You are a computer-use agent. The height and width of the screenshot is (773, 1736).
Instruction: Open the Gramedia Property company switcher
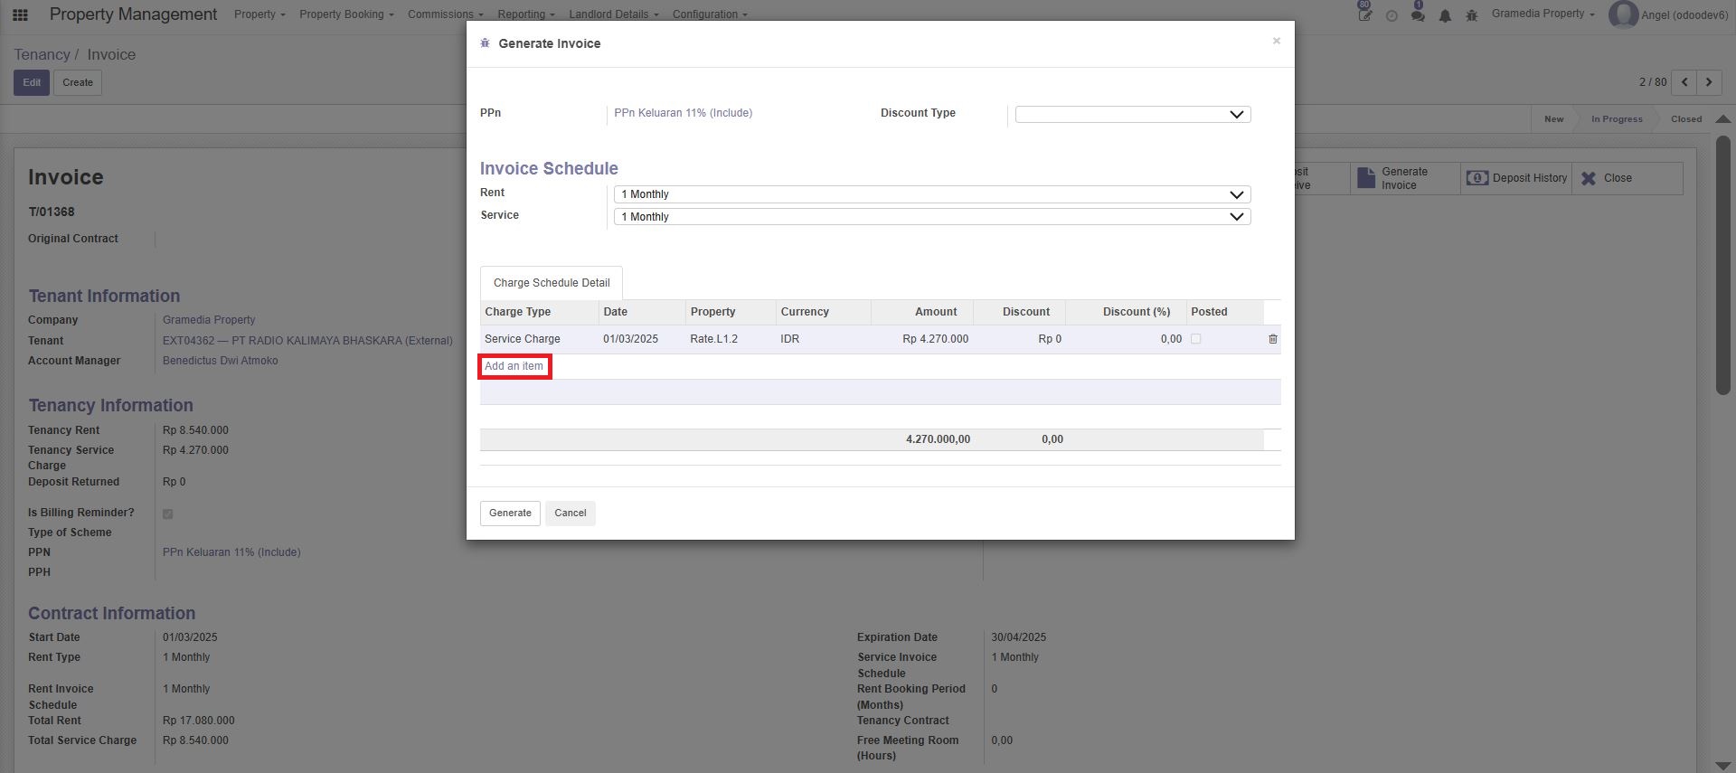tap(1543, 14)
